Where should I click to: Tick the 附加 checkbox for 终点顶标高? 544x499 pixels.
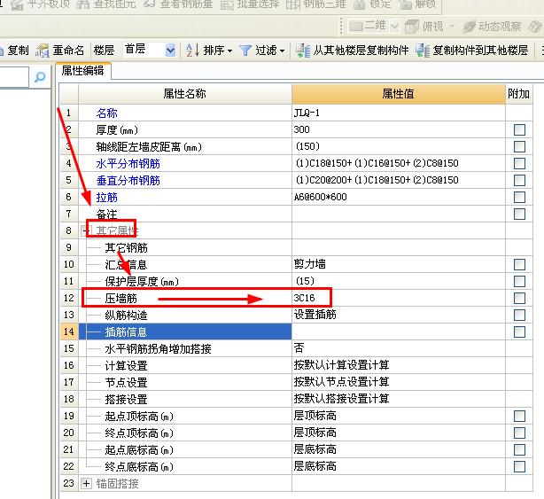(x=519, y=433)
